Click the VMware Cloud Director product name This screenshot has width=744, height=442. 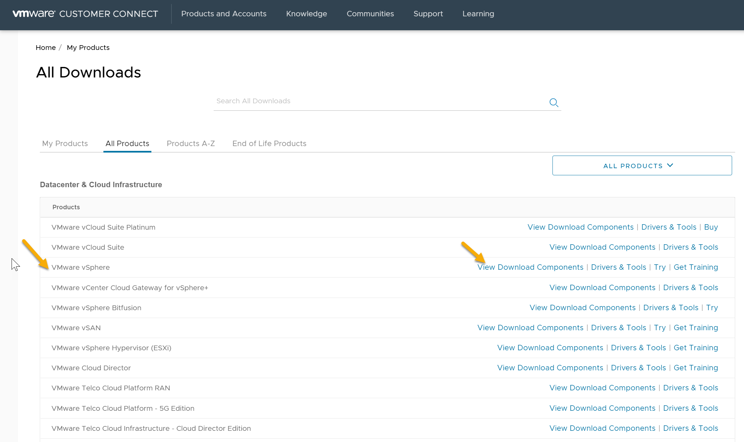[91, 368]
